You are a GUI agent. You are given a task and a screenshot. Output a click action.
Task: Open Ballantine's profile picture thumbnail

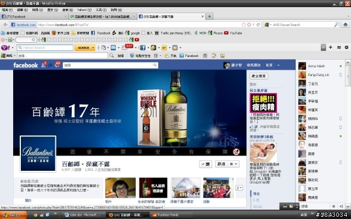pyautogui.click(x=38, y=154)
